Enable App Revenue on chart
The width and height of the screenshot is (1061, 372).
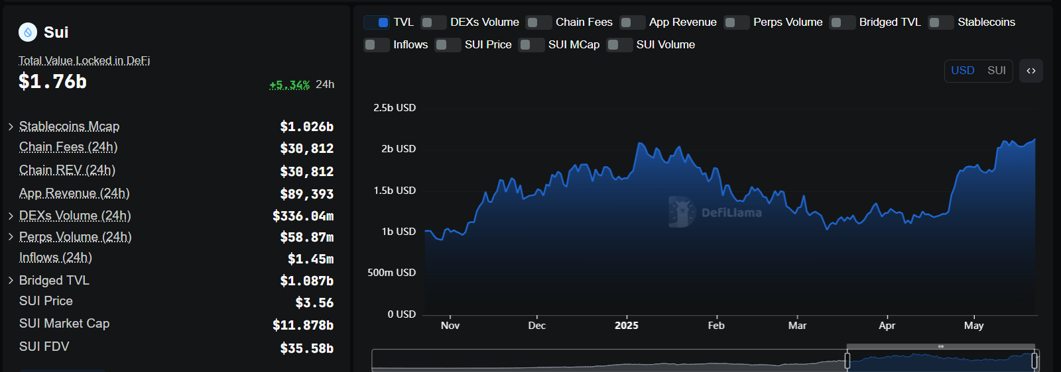(x=633, y=23)
